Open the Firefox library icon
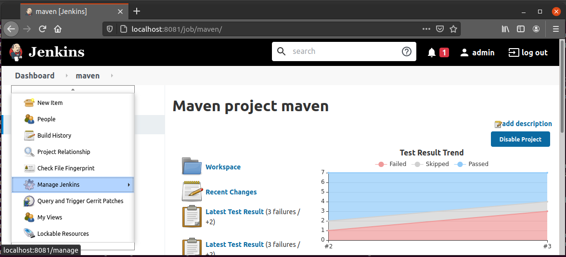Viewport: 566px width, 257px height. [505, 29]
